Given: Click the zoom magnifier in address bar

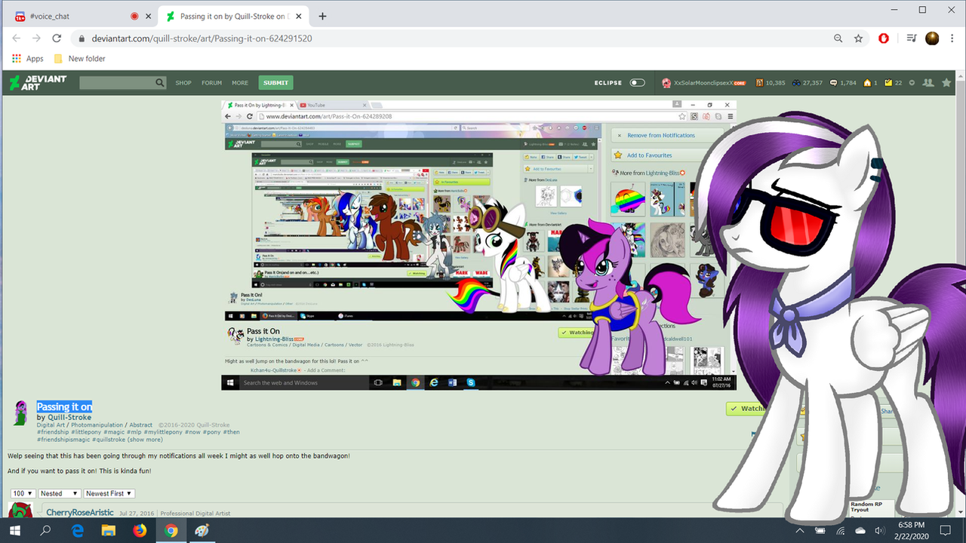Looking at the screenshot, I should click(838, 38).
